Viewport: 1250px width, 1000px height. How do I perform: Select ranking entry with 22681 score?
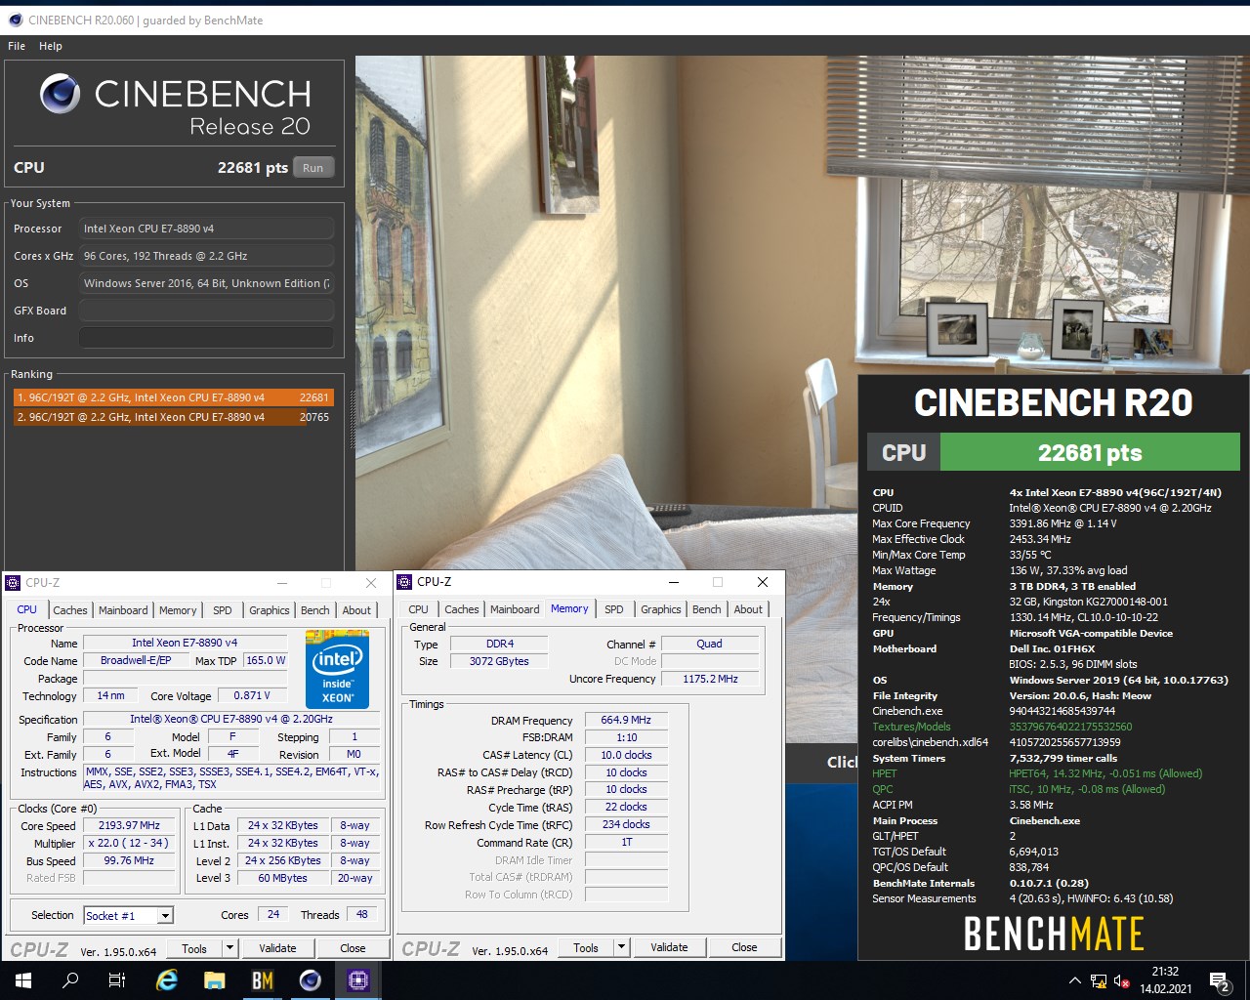[174, 397]
